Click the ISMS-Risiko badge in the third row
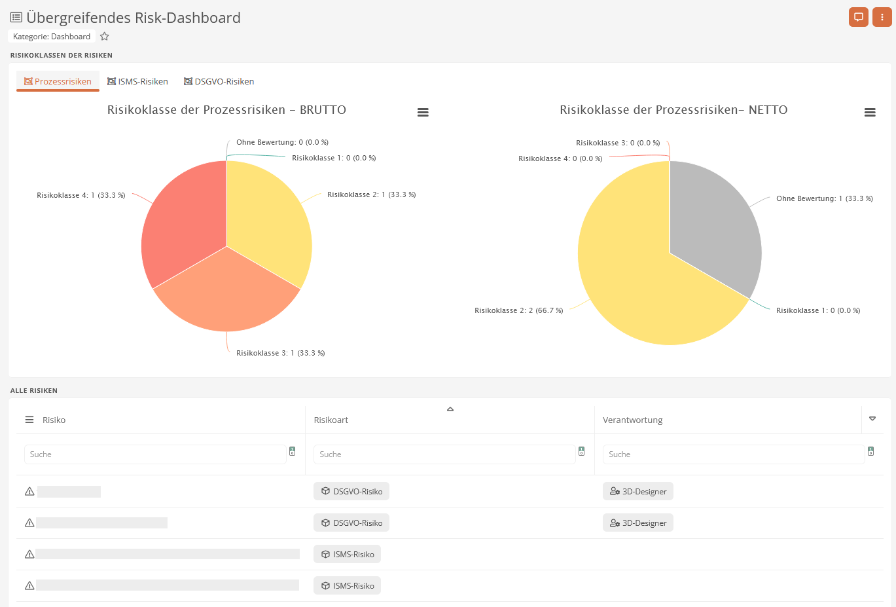 [x=347, y=553]
